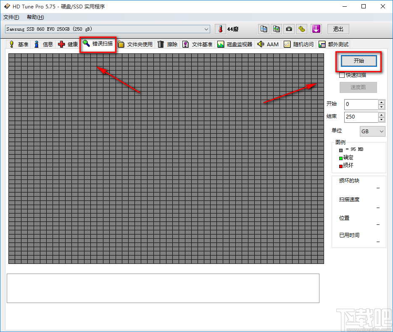The width and height of the screenshot is (393, 332).
Task: Click the 图例 legend heading
Action: tap(340, 142)
